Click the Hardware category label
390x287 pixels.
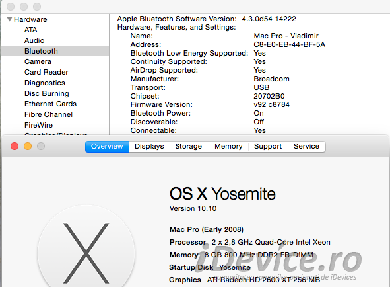coord(30,19)
